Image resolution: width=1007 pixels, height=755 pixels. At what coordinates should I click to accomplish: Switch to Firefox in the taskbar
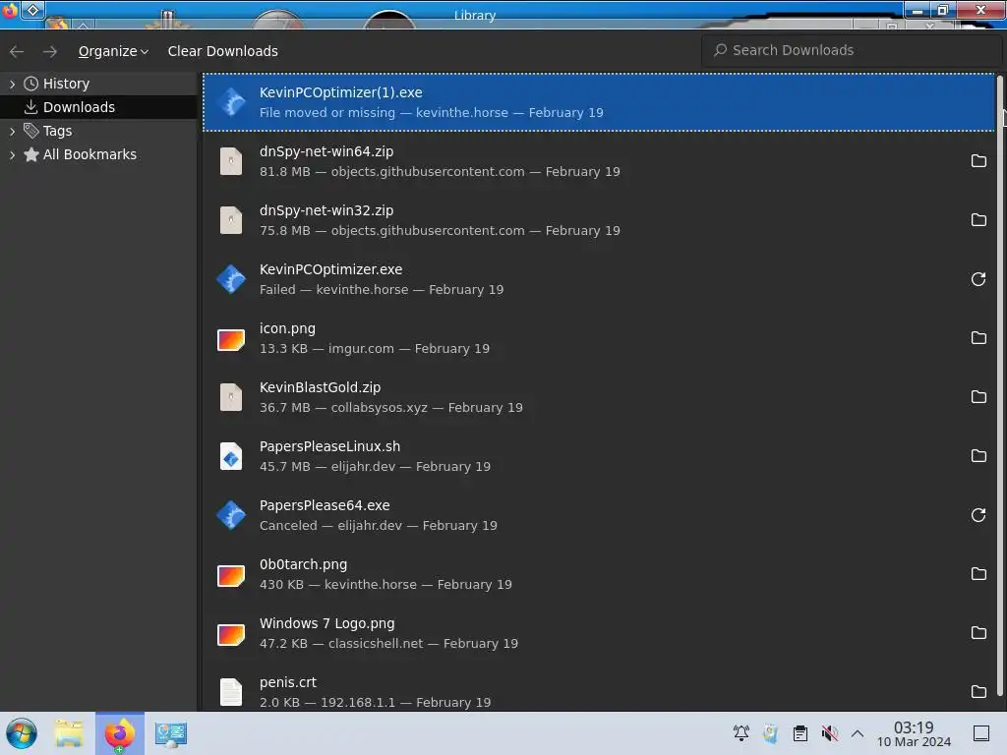pyautogui.click(x=120, y=733)
